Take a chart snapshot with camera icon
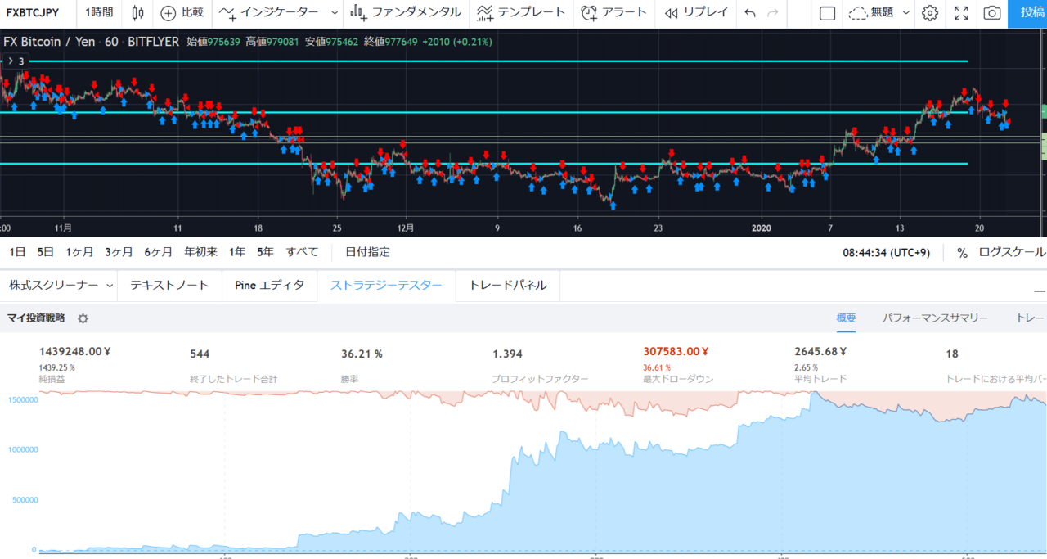 [991, 13]
